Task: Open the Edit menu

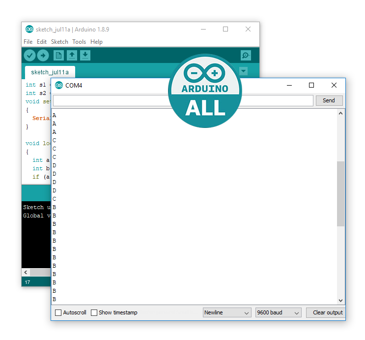Action: (x=42, y=42)
